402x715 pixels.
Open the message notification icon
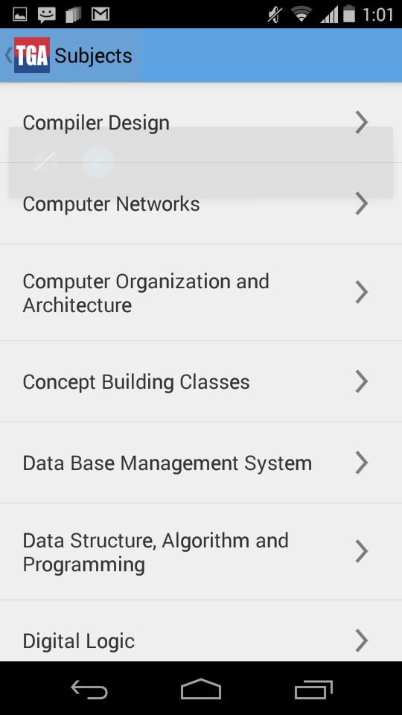(x=47, y=15)
